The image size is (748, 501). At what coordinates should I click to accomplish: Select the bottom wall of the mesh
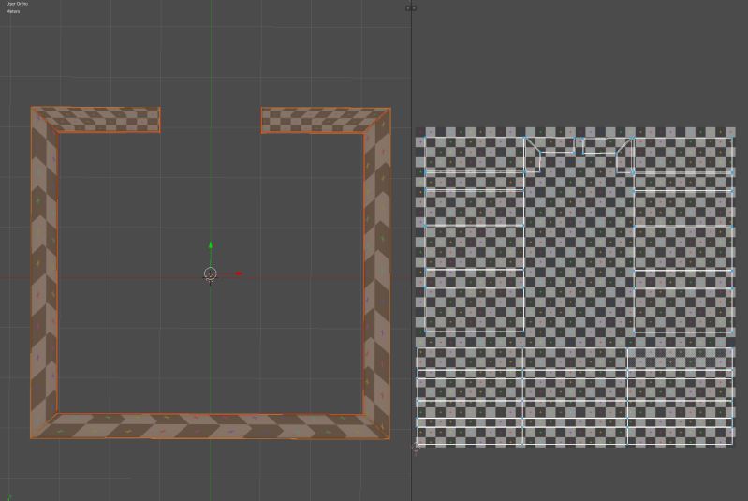[x=211, y=426]
